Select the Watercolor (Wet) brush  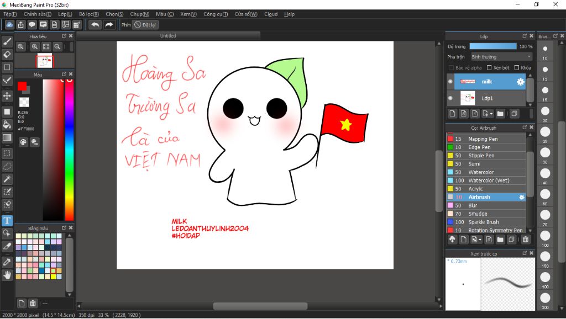pos(486,180)
